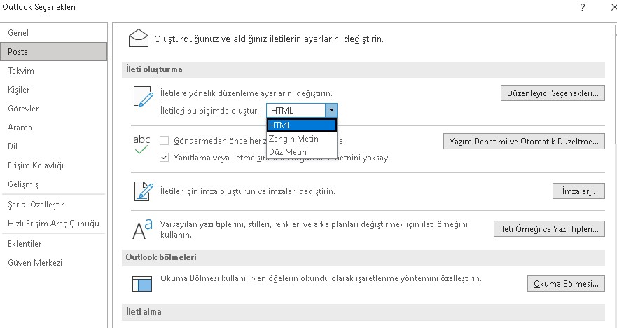Click the envelope icon at the top

(x=141, y=36)
